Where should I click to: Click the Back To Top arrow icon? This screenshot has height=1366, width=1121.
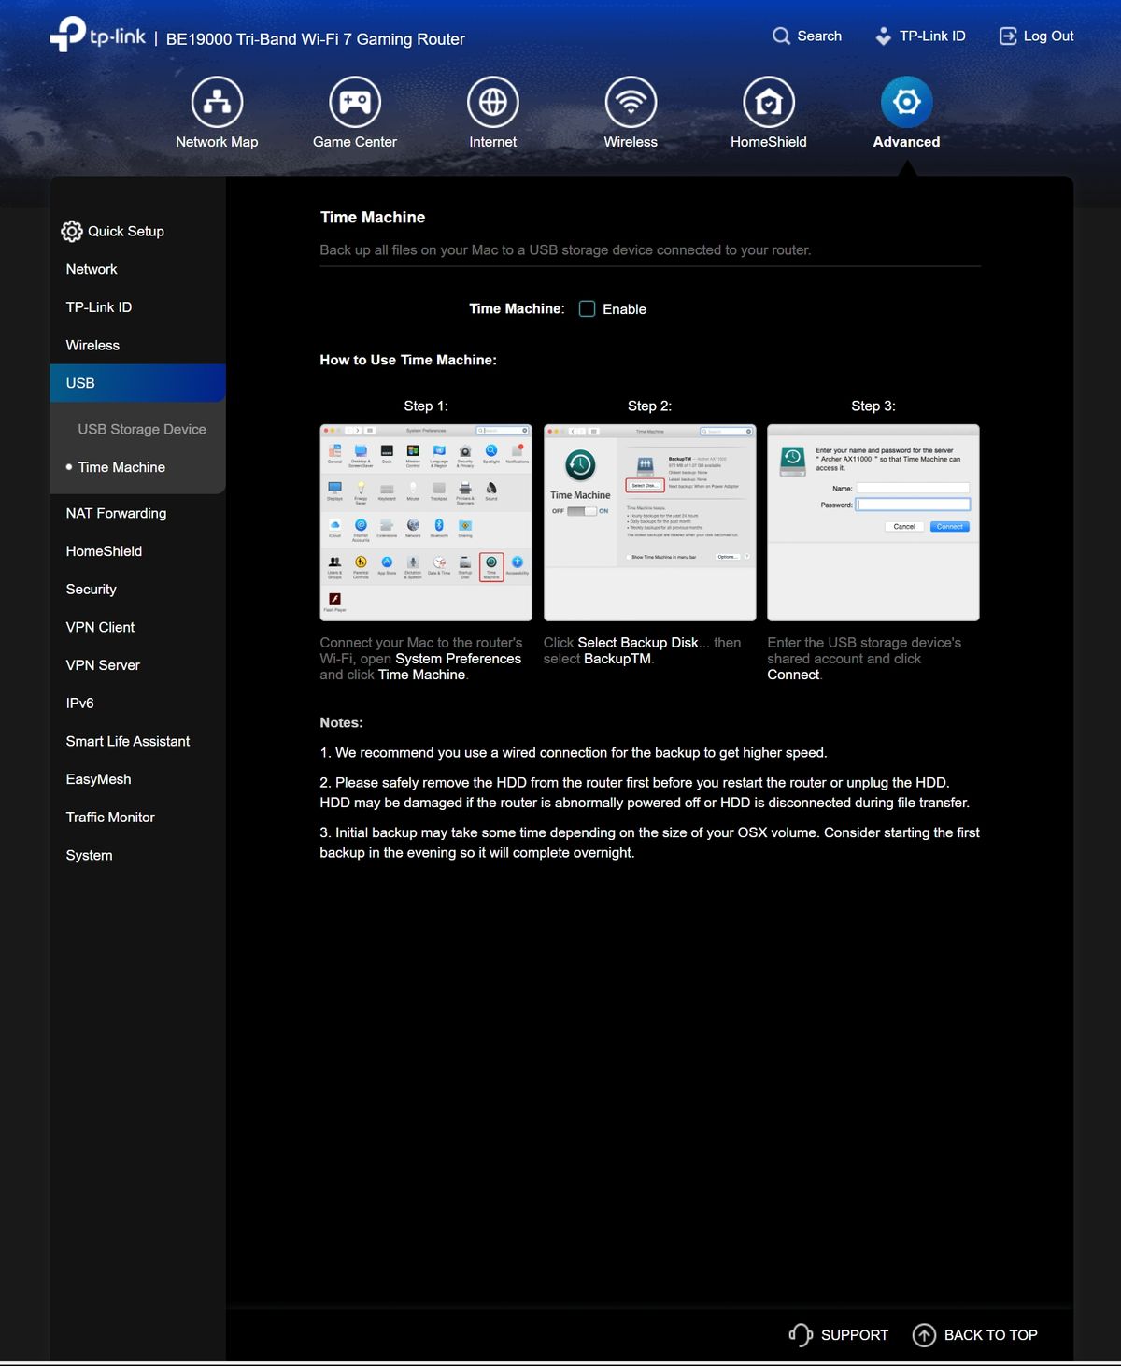click(924, 1335)
